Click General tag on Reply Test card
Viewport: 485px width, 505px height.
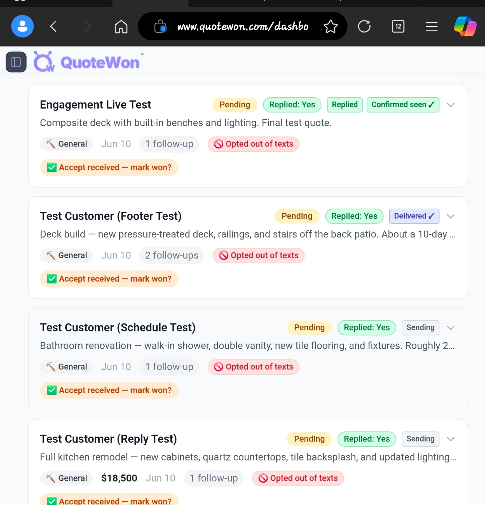(x=66, y=478)
